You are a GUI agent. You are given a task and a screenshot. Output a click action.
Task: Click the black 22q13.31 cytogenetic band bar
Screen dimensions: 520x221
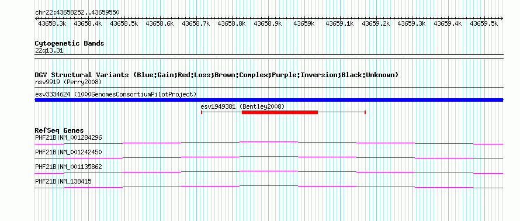click(x=269, y=57)
